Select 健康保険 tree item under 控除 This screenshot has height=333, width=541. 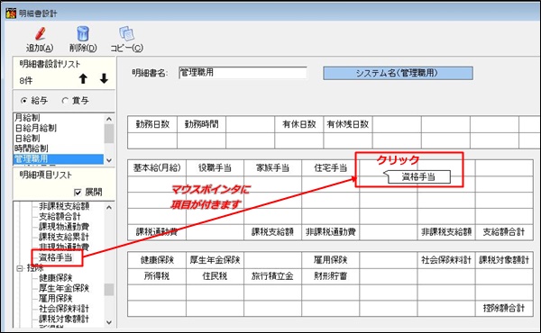(56, 277)
